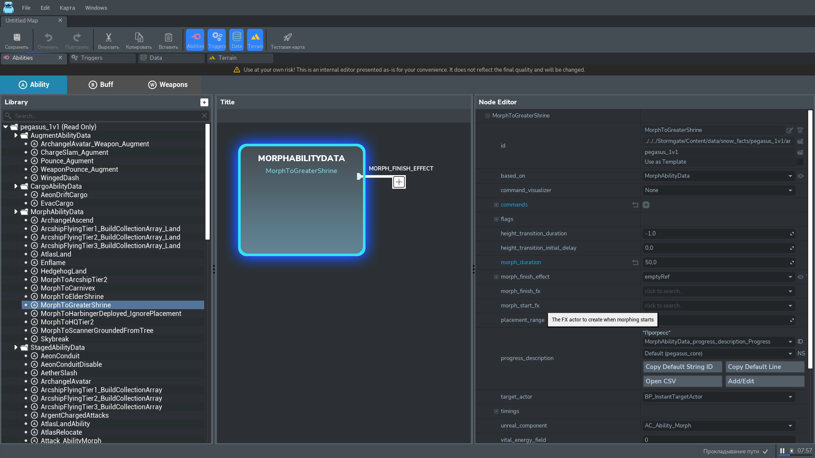Click the Data toolbar icon
This screenshot has height=458, width=815.
pos(236,40)
